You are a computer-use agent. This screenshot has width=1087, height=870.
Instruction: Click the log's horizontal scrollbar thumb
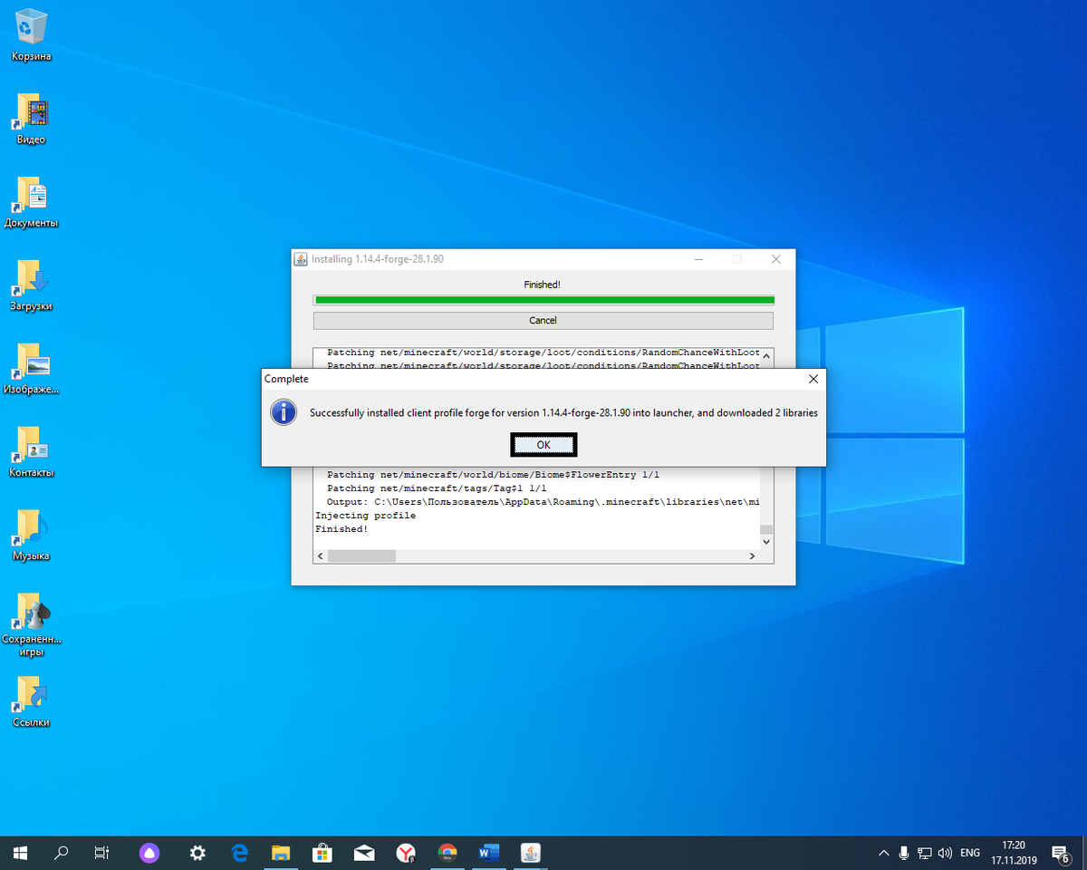pyautogui.click(x=361, y=556)
